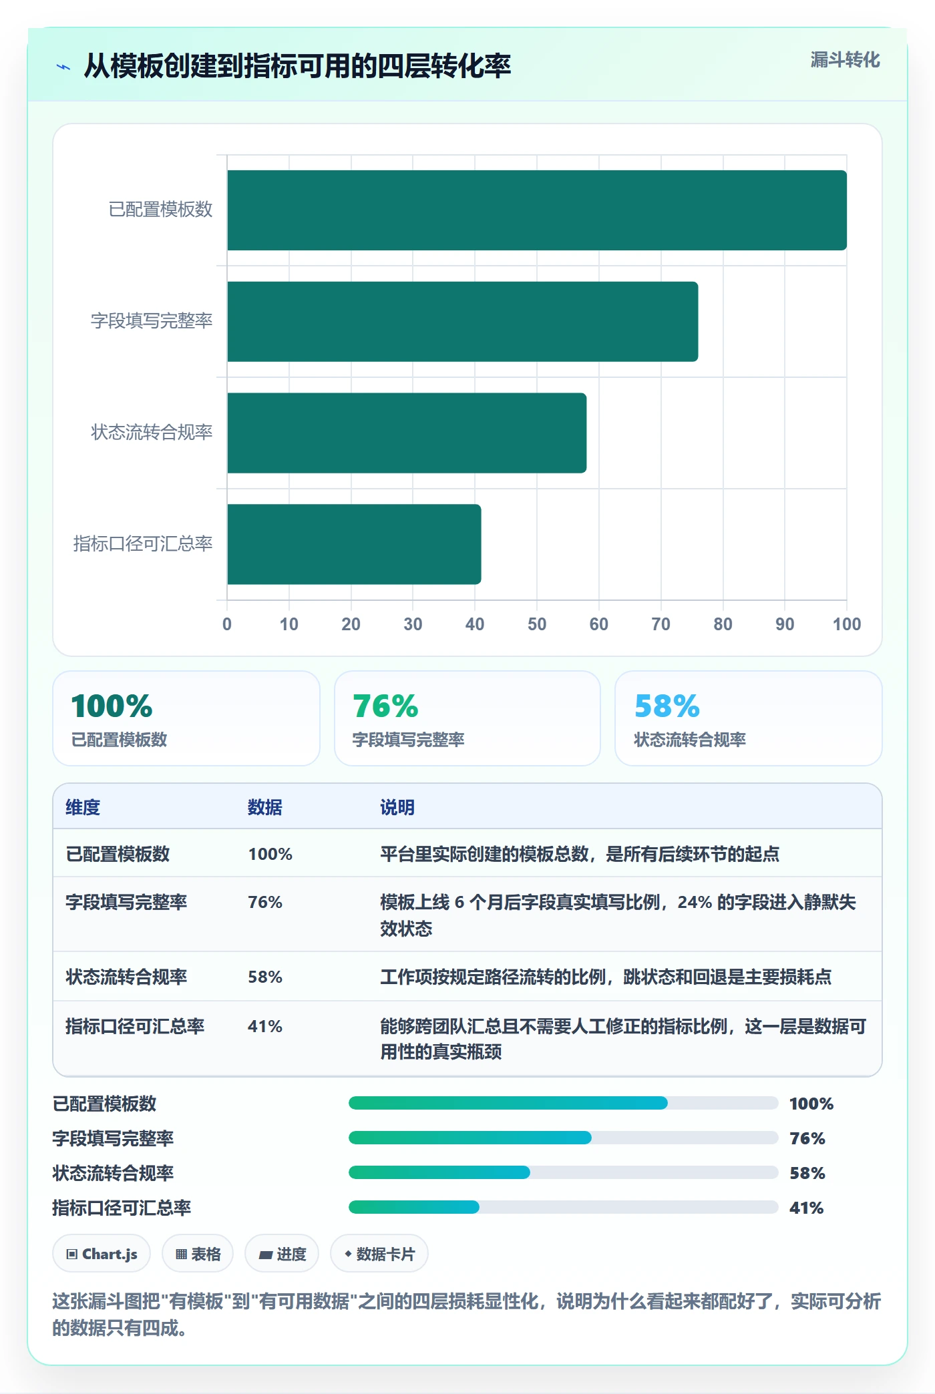Select the 58% cell in the table

[265, 977]
